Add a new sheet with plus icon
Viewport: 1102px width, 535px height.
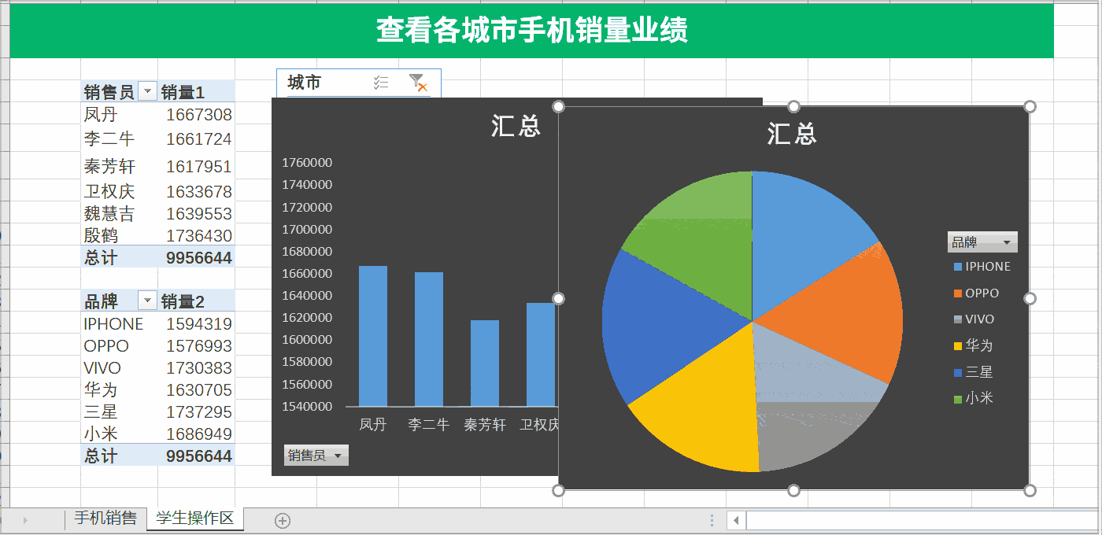pyautogui.click(x=283, y=520)
